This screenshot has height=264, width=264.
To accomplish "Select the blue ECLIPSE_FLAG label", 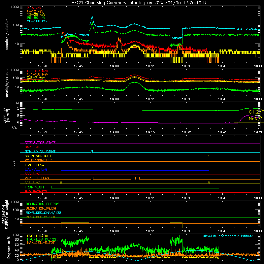I will pos(36,169).
